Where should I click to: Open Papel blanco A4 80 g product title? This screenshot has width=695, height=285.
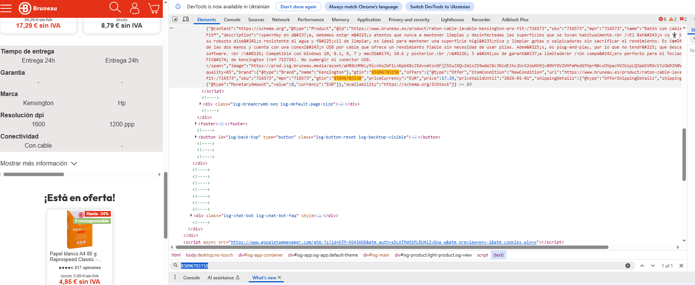point(76,257)
